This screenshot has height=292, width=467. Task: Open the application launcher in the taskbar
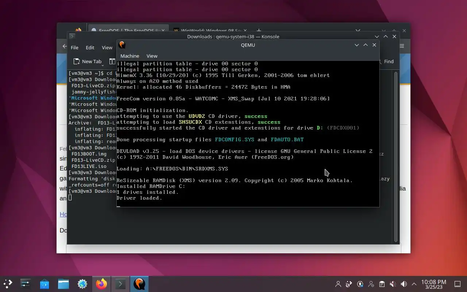pos(8,284)
